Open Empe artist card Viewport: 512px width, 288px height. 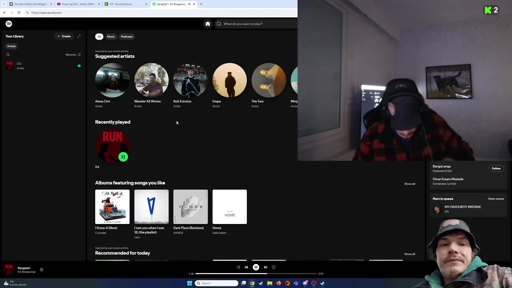click(230, 85)
